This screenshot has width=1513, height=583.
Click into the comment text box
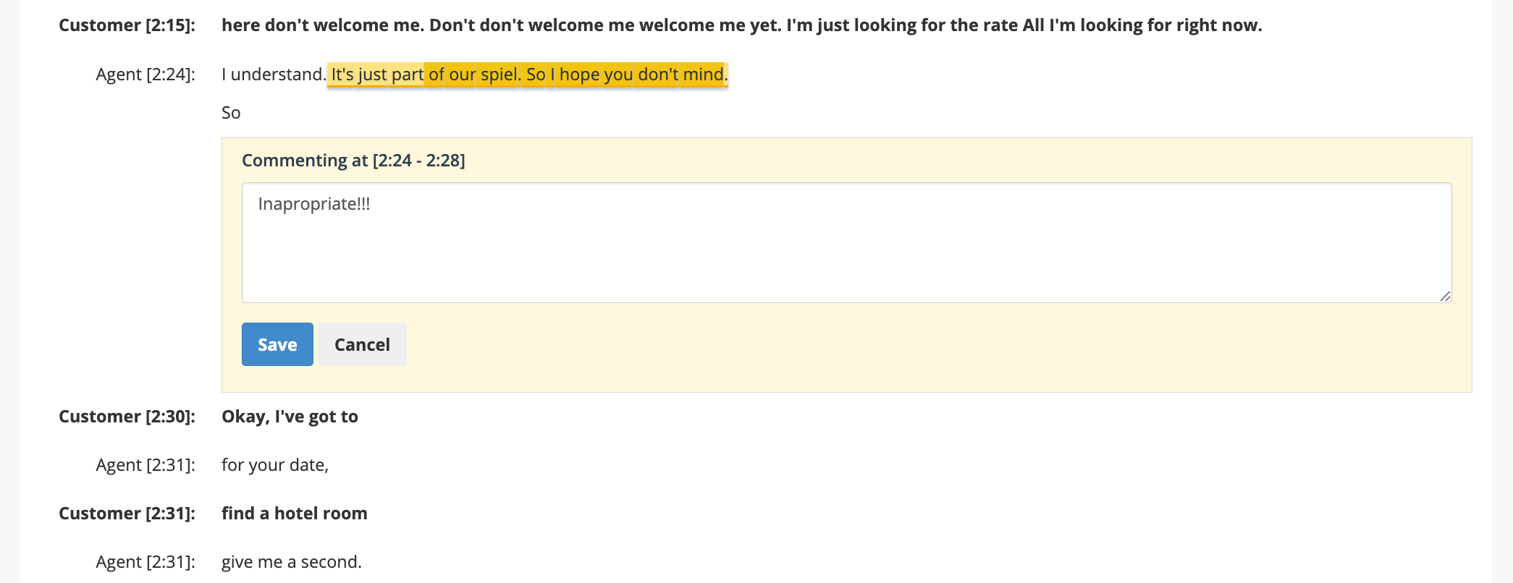click(846, 242)
